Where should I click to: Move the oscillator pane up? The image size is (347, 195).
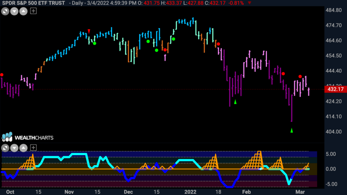23,148
